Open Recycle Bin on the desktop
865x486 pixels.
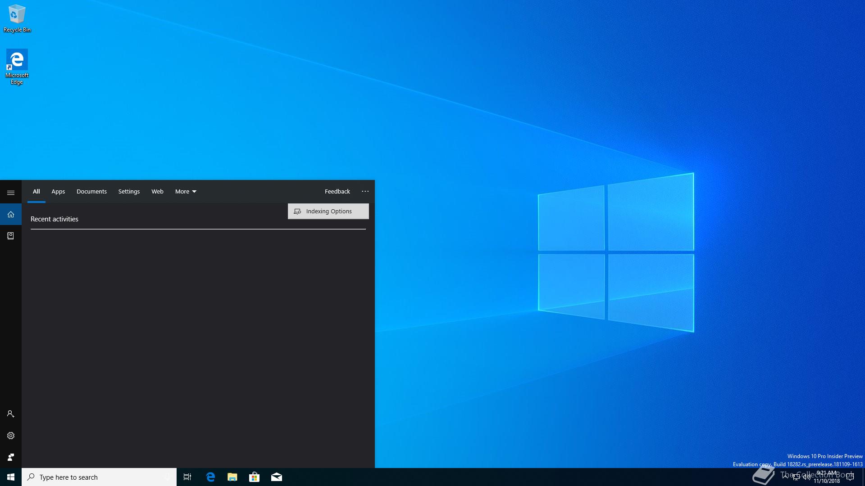tap(17, 19)
